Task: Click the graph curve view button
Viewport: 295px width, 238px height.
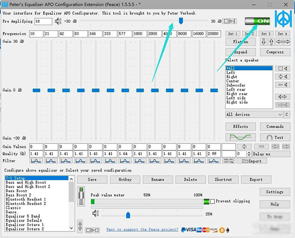Action: (240, 137)
